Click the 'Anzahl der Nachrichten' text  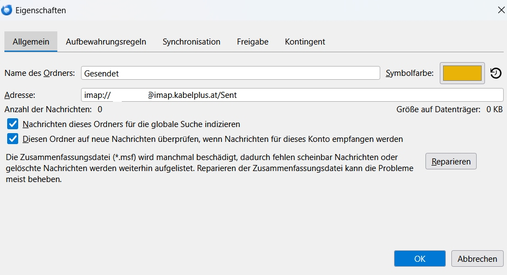click(x=47, y=109)
